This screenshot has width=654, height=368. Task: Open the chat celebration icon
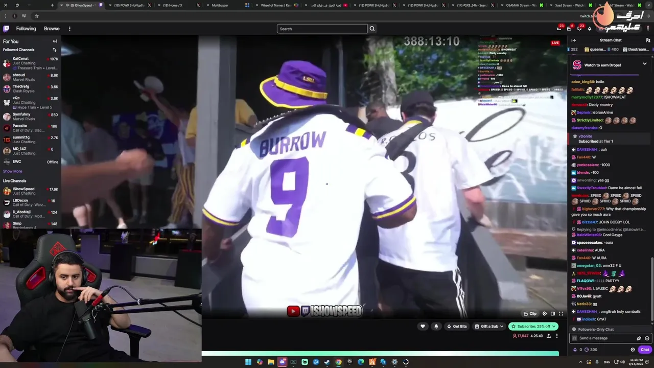[639, 338]
